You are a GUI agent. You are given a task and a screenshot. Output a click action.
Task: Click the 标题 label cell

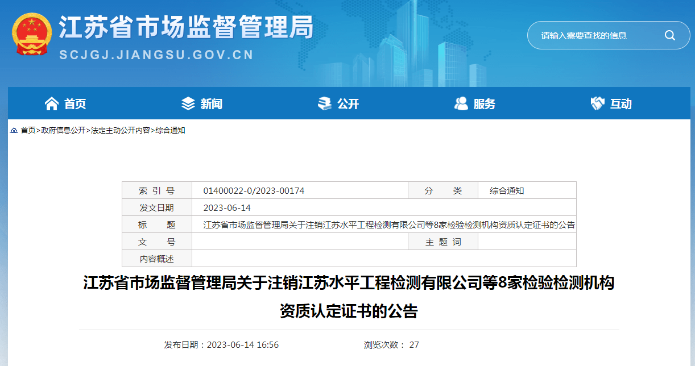click(x=157, y=224)
